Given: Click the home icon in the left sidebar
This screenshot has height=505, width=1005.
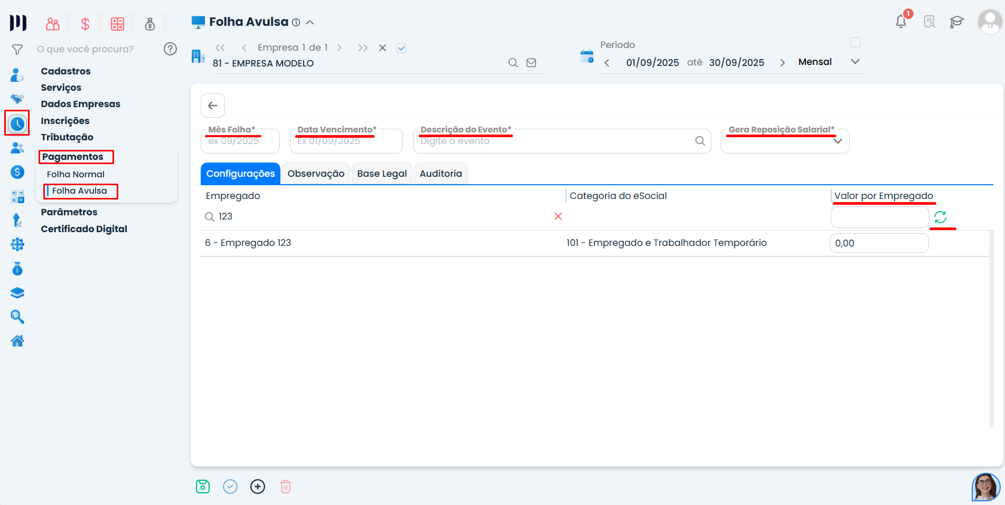Looking at the screenshot, I should tap(17, 340).
